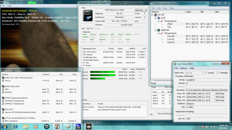Click the Windows Media Player taskbar icon
This screenshot has width=232, height=130.
[36, 126]
